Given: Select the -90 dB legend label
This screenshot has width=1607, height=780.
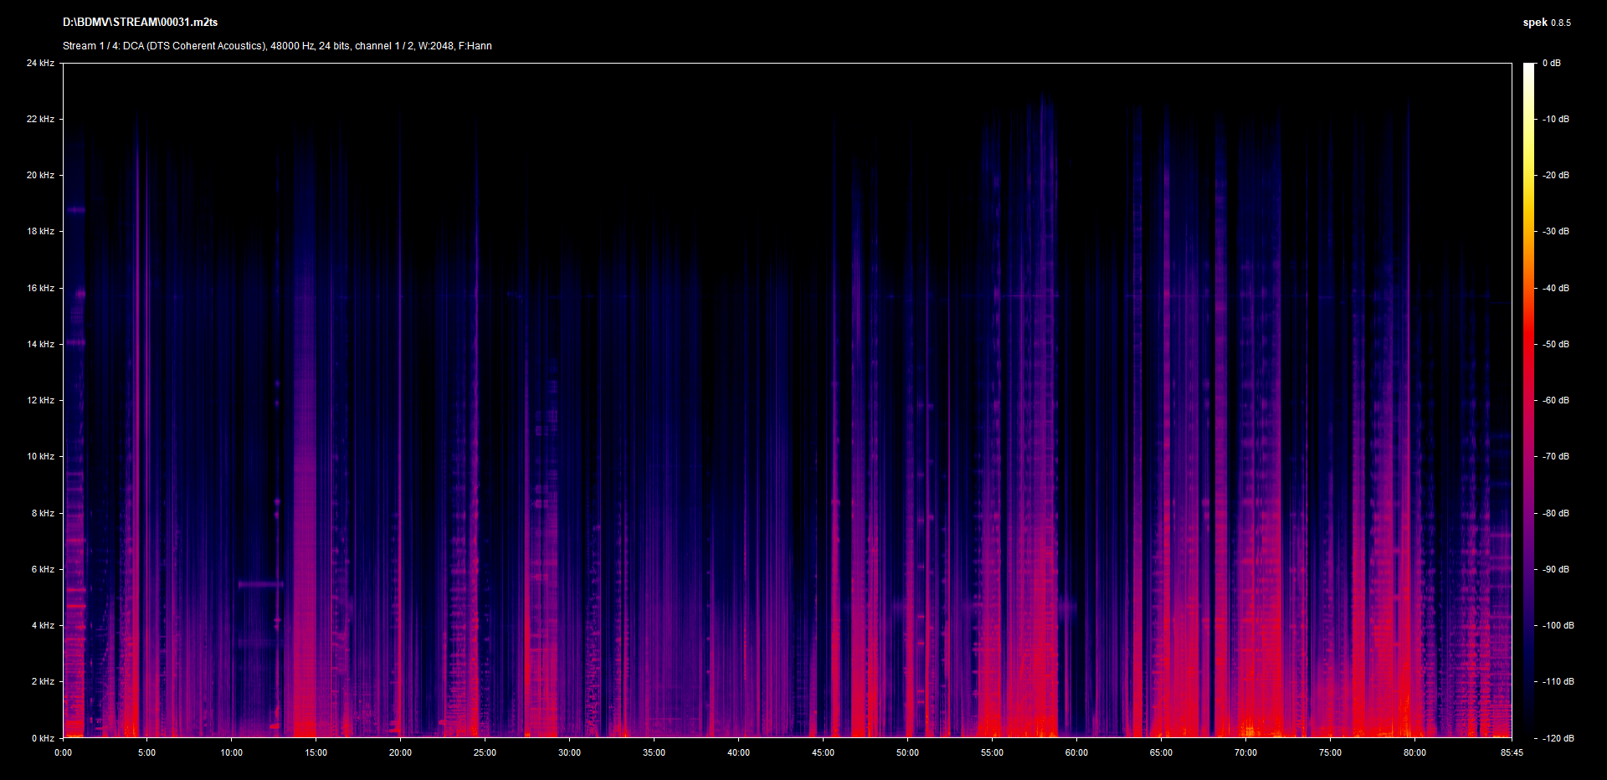Looking at the screenshot, I should 1556,569.
